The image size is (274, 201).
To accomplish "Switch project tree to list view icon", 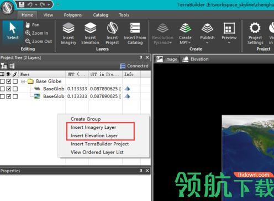I will point(12,66).
